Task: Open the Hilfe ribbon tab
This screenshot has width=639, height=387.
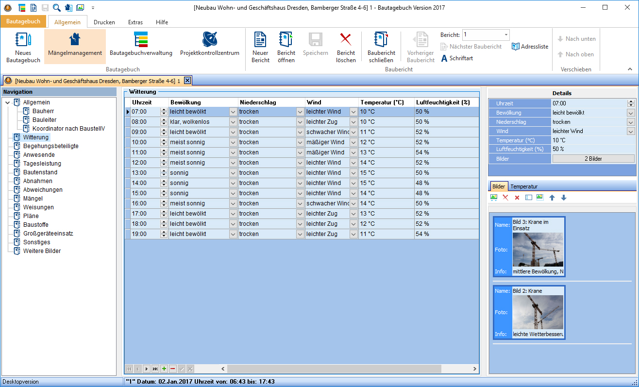Action: click(x=162, y=22)
